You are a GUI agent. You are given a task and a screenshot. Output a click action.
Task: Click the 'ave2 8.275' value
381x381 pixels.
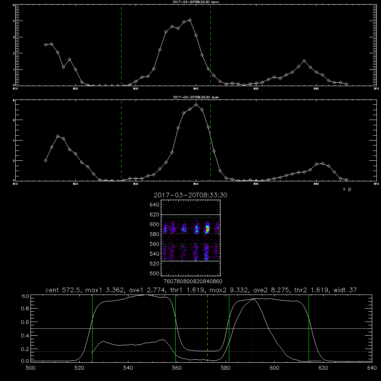(271, 290)
